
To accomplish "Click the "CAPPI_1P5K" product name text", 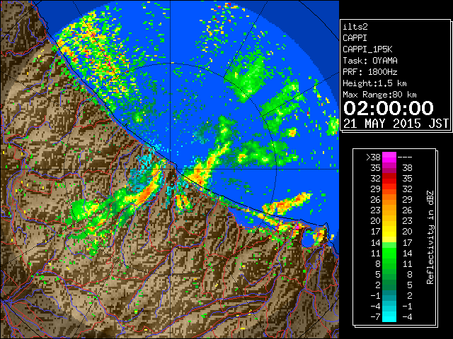I will pos(367,49).
